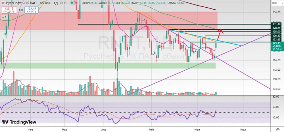
Task: Click the pink approximate data mode icon
Action: 76,3
